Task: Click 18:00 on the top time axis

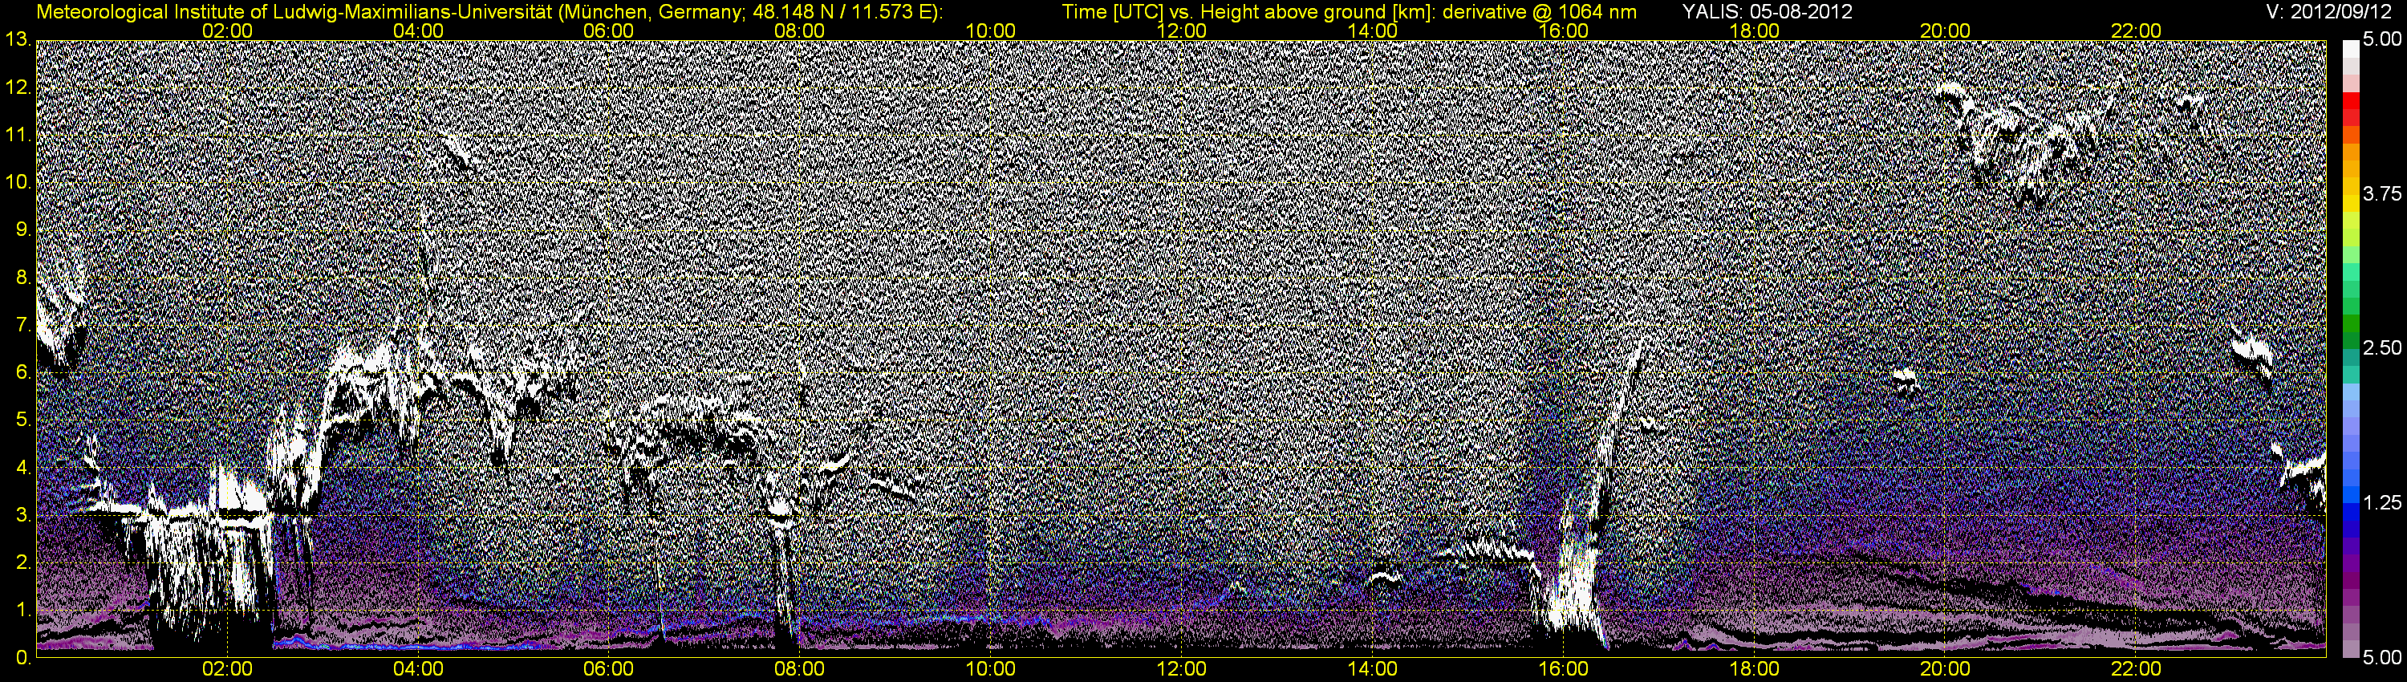Action: pos(1755,30)
